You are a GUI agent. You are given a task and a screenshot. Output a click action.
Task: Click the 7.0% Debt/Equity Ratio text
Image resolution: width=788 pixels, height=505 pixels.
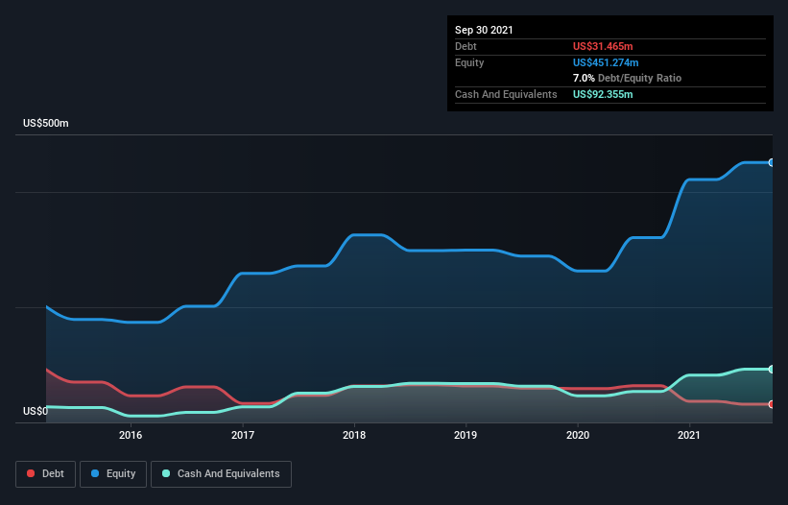627,79
